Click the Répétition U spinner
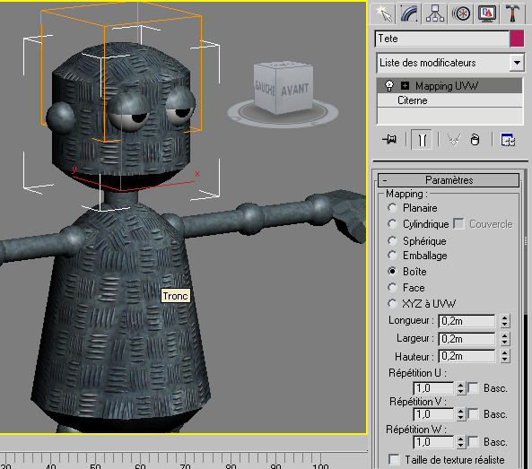Screen dimensions: 532x469 (x=460, y=388)
